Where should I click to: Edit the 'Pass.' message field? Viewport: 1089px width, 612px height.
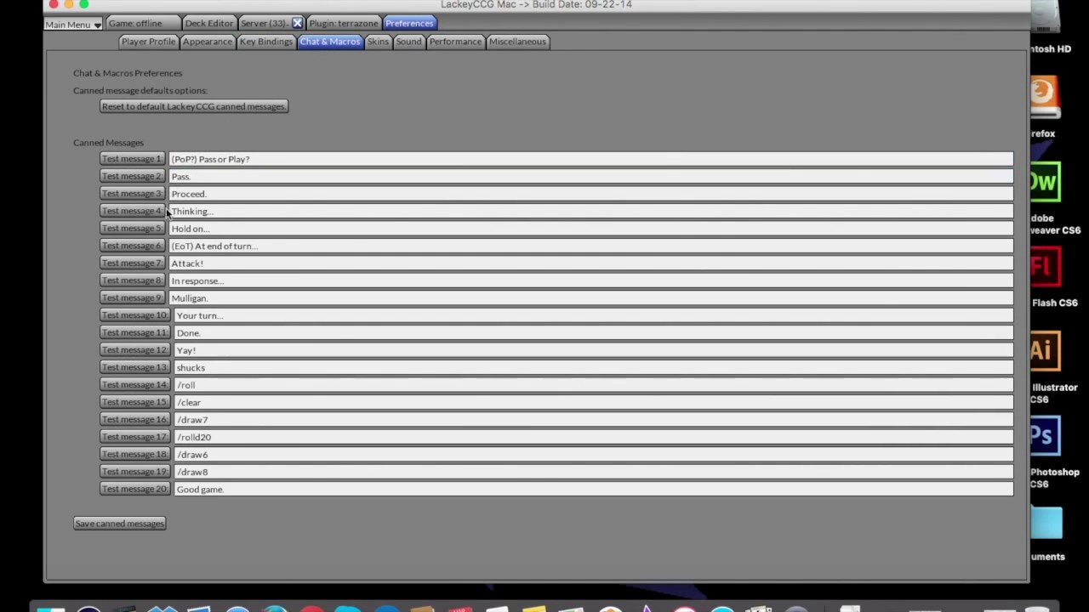[590, 176]
